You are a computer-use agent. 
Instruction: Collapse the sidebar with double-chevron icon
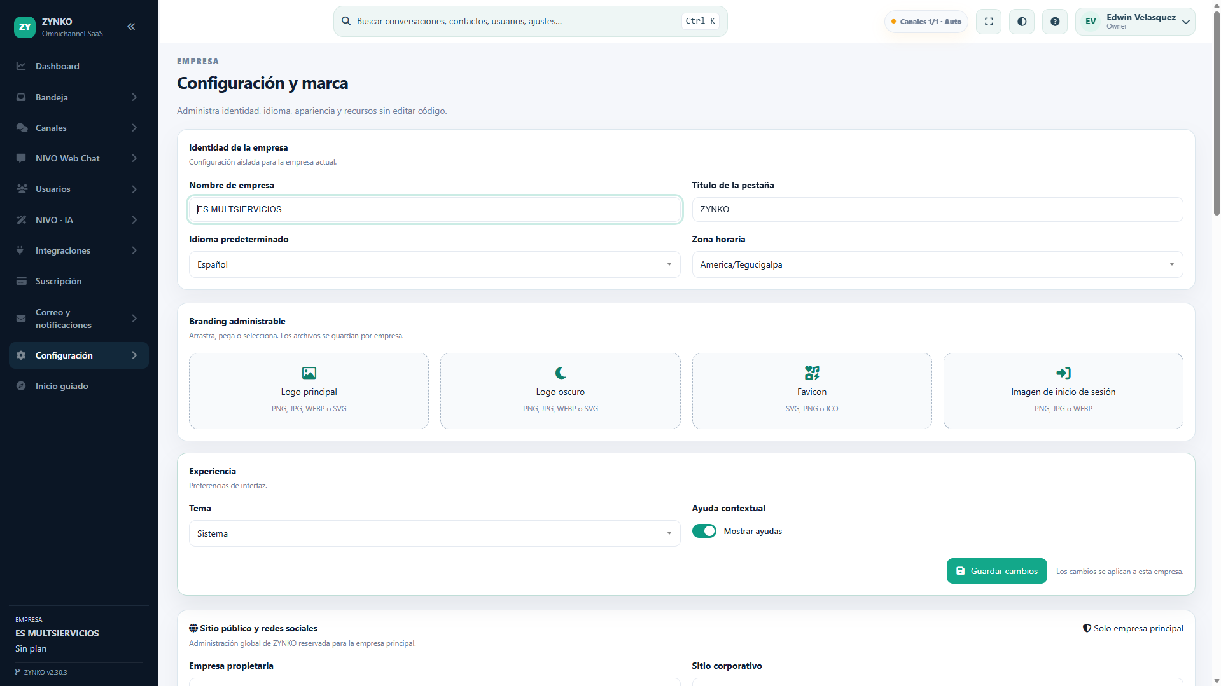[131, 27]
